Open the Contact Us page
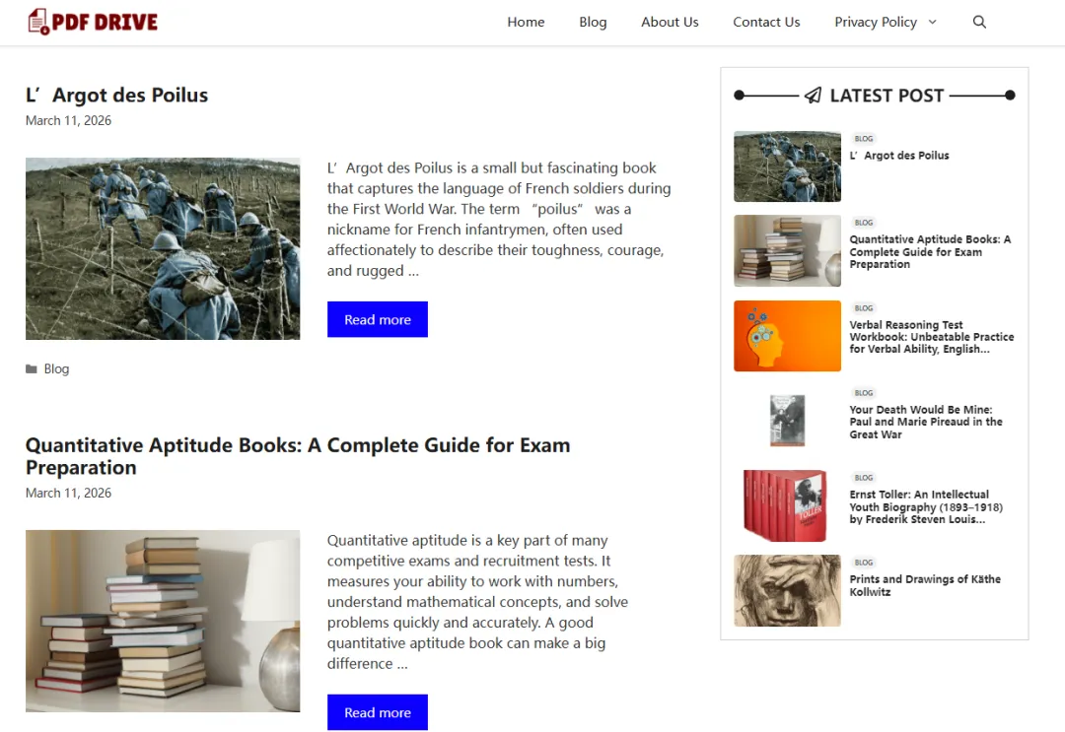Viewport: 1065px width, 732px height. pyautogui.click(x=766, y=22)
